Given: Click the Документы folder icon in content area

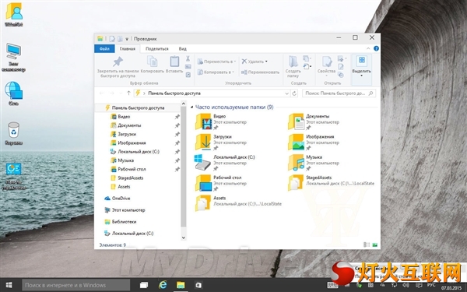Looking at the screenshot, I should click(296, 121).
